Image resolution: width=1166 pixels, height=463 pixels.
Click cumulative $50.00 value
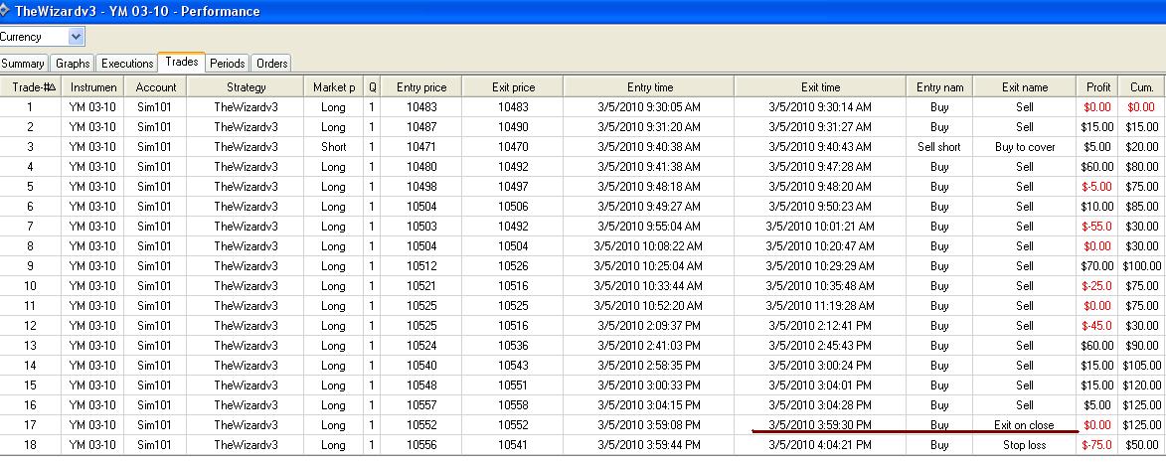(1141, 445)
